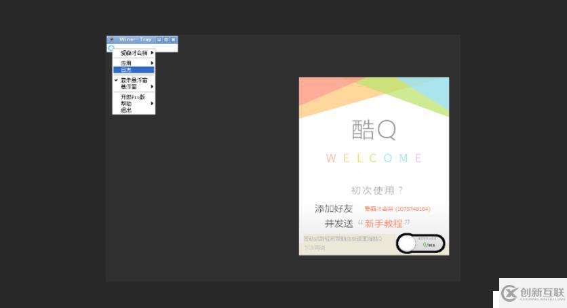567x308 pixels.
Task: Expand the 应用 submenu
Action: [134, 63]
